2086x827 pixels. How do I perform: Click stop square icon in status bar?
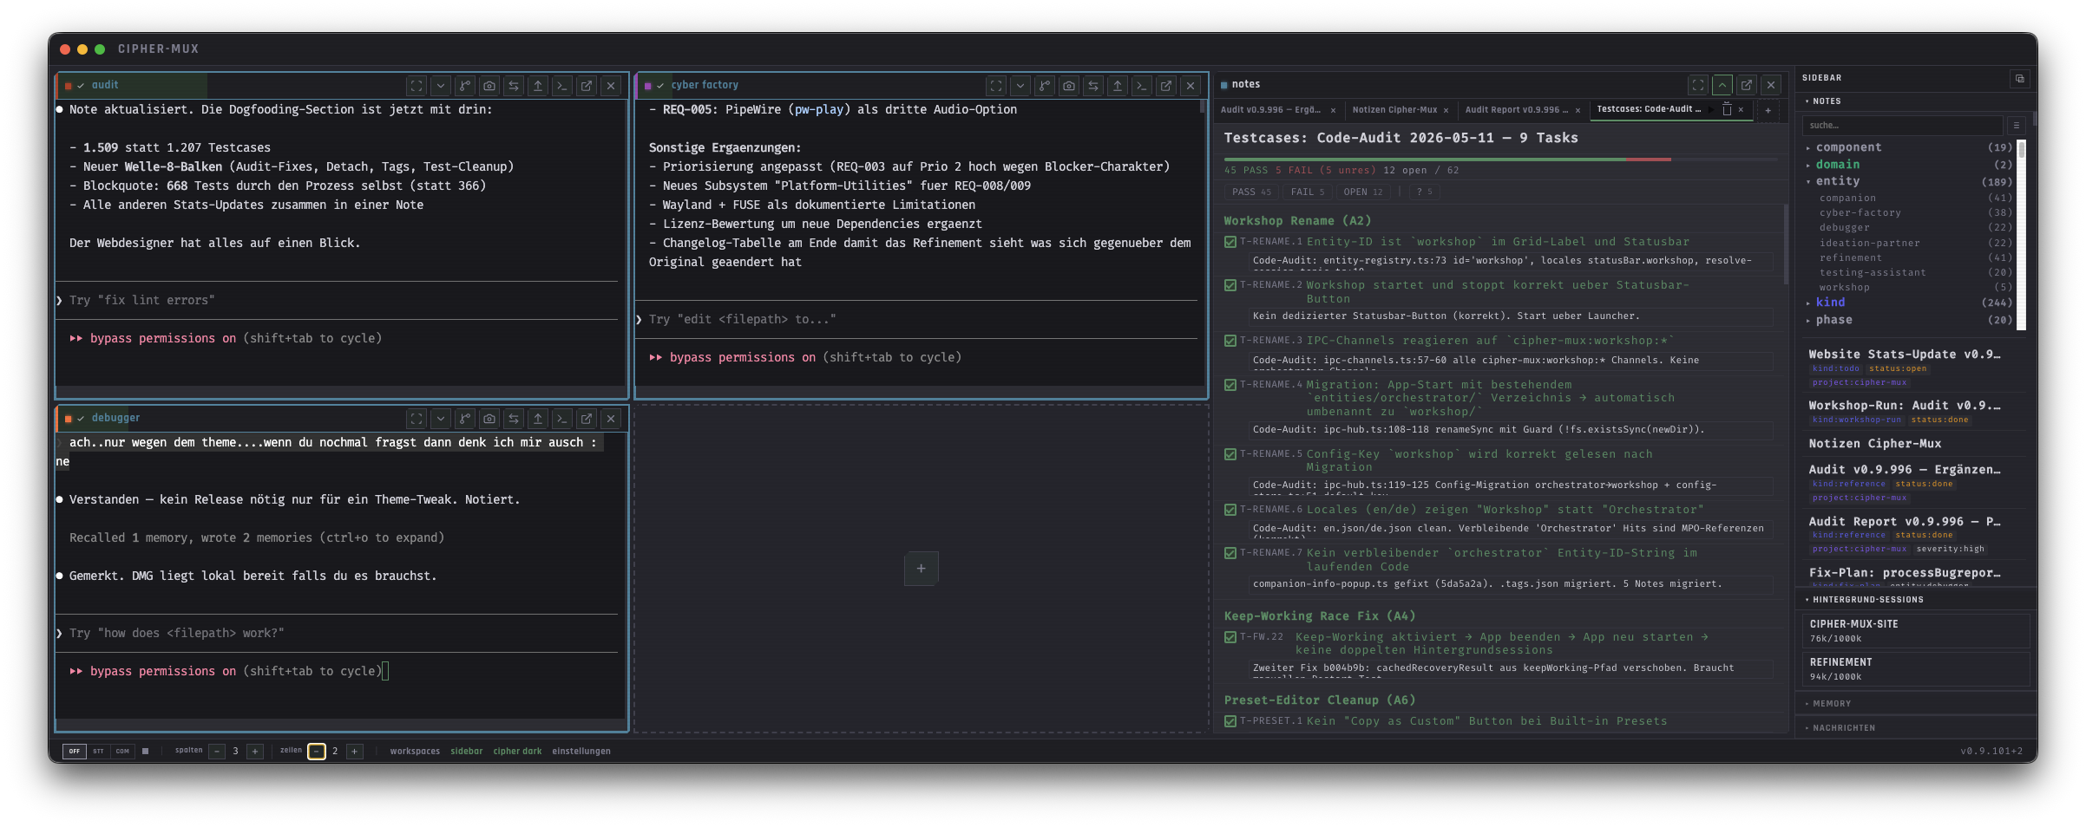145,752
